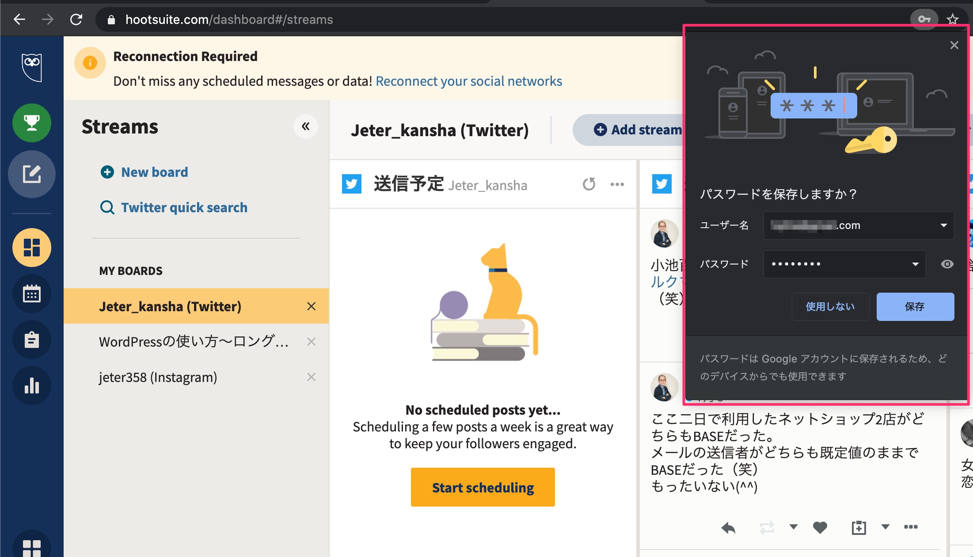The image size is (973, 557).
Task: Save the BASEだった tweet with plus-board icon
Action: click(859, 527)
